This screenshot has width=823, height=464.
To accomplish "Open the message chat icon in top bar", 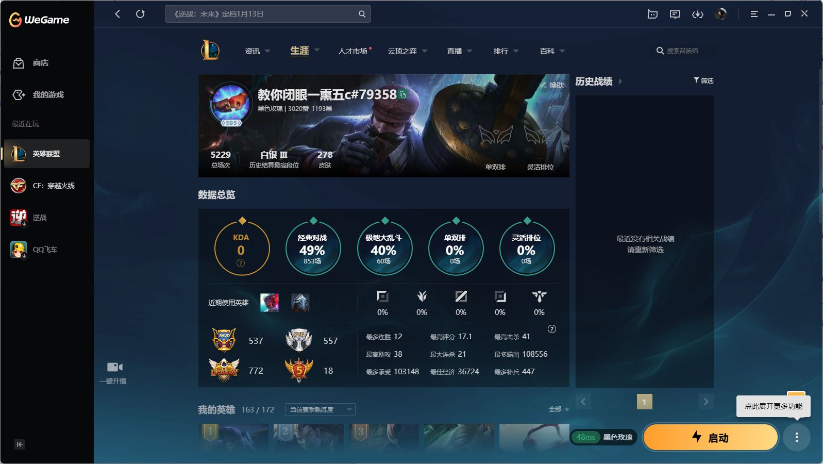I will (675, 14).
